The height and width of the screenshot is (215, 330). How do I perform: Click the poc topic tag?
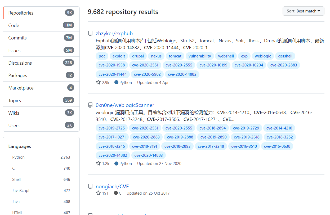[102, 56]
